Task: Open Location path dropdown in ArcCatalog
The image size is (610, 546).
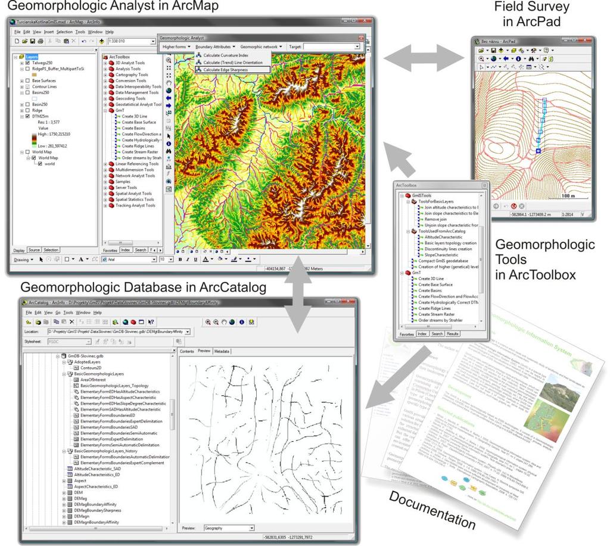Action: [x=188, y=331]
